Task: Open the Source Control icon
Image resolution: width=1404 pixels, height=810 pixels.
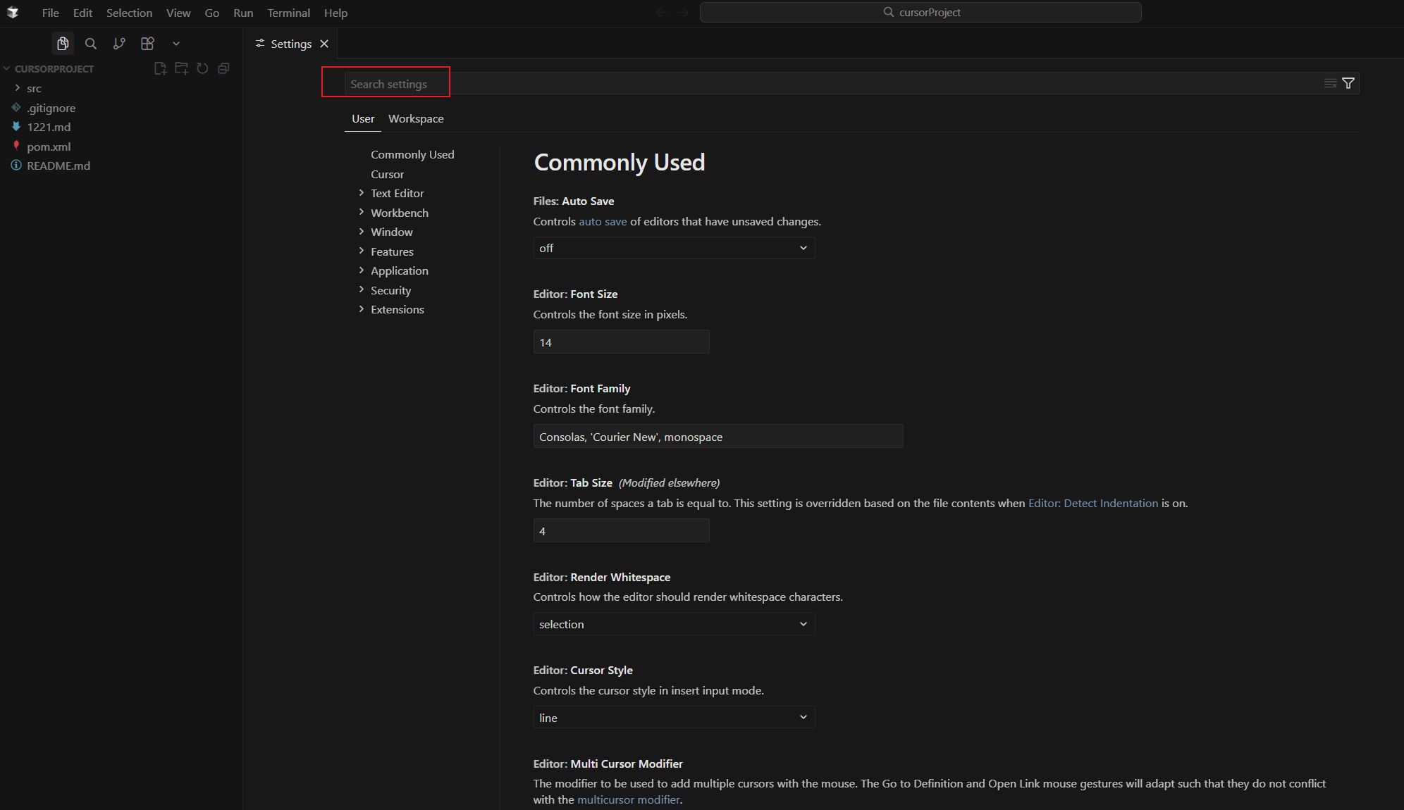Action: tap(119, 44)
